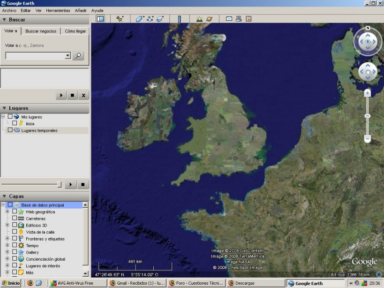
Task: Stop the Lugares tour
Action: [x=83, y=184]
